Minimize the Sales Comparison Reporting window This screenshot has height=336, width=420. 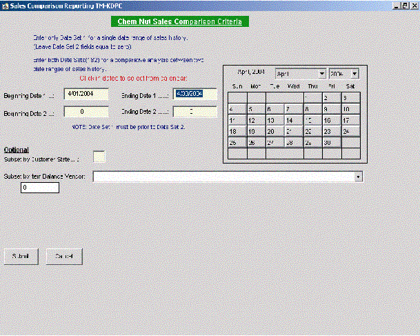click(x=397, y=6)
